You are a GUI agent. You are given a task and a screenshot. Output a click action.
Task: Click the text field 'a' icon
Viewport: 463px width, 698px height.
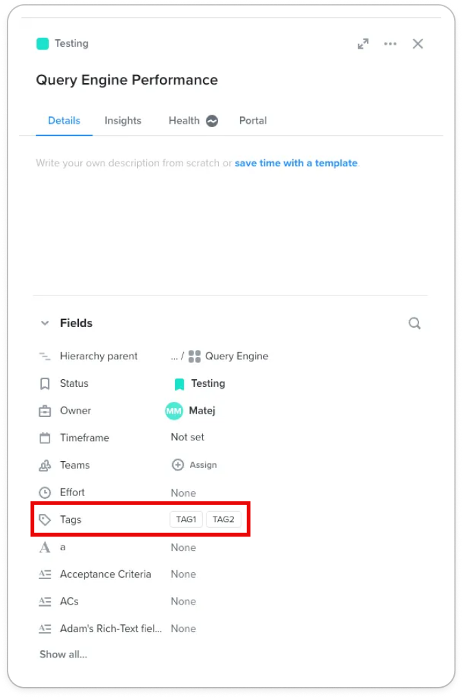point(45,548)
